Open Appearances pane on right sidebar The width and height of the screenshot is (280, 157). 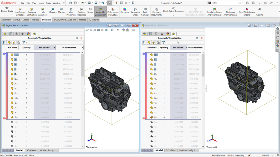[278, 46]
